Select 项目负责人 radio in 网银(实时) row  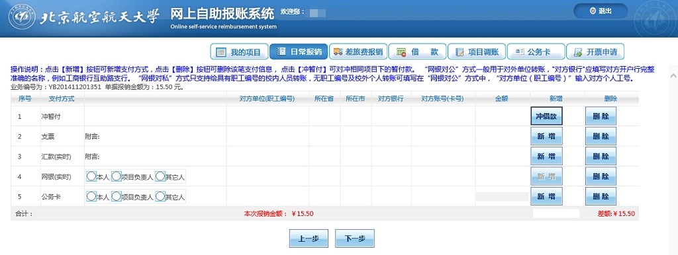(x=117, y=176)
